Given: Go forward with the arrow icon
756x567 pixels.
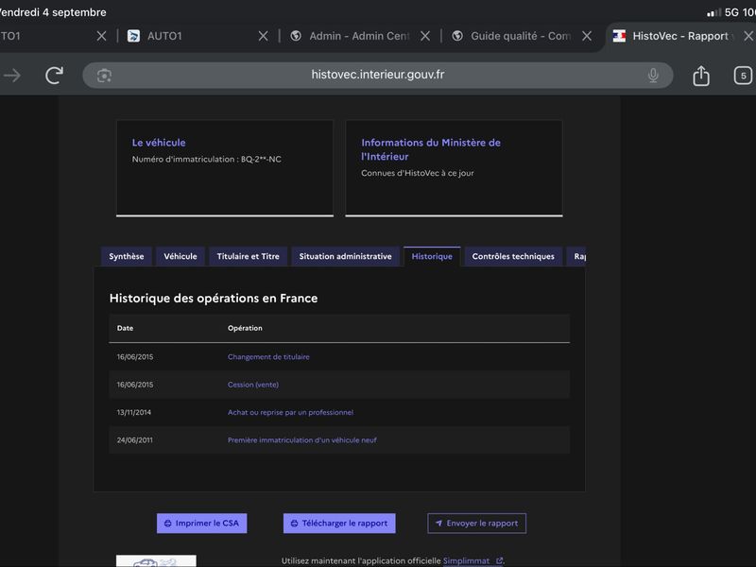Looking at the screenshot, I should click(12, 76).
